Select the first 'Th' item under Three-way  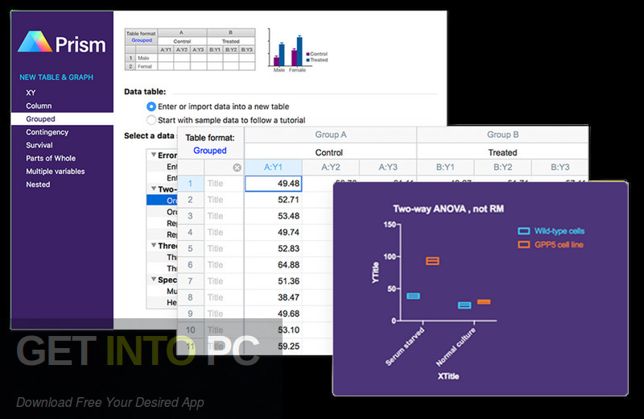point(163,257)
